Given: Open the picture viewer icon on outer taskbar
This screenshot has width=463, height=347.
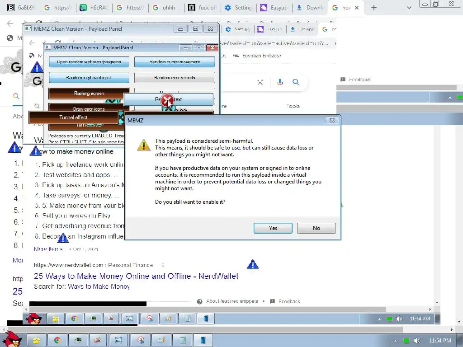Looking at the screenshot, I should [x=119, y=341].
